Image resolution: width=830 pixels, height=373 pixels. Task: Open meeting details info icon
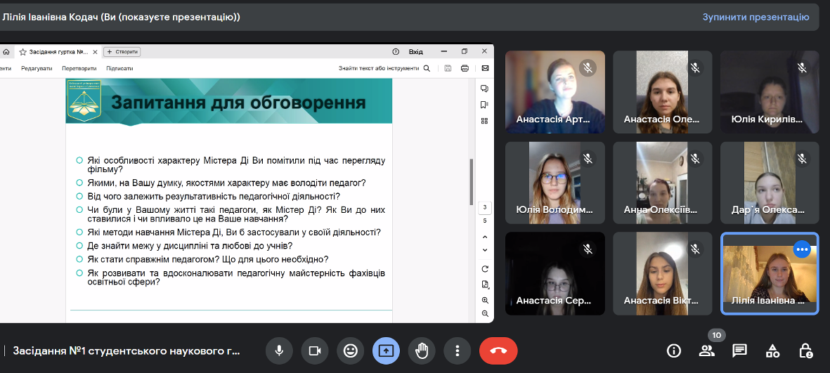[x=674, y=351]
